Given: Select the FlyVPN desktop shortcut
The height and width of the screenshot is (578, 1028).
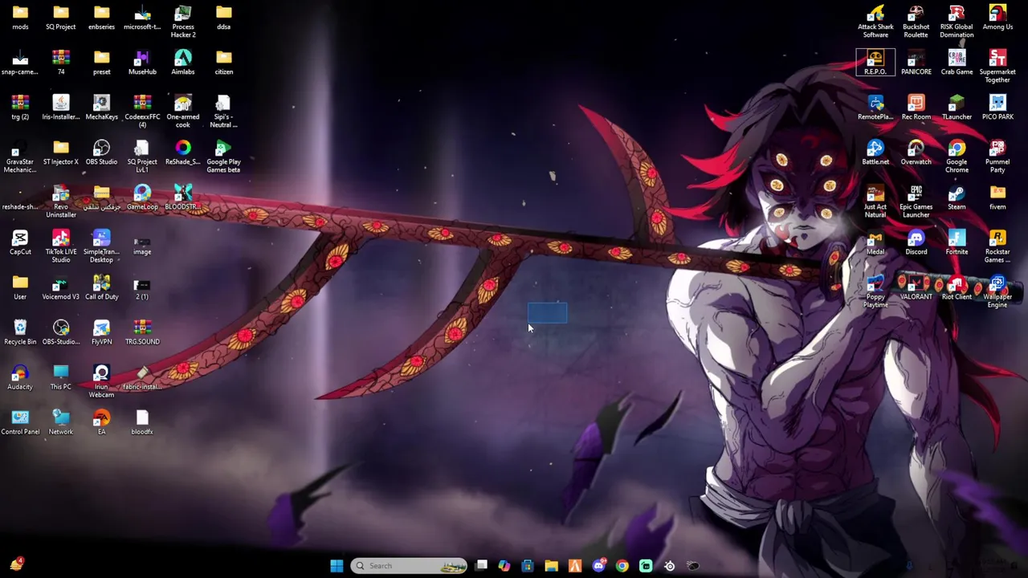Looking at the screenshot, I should pos(101,332).
